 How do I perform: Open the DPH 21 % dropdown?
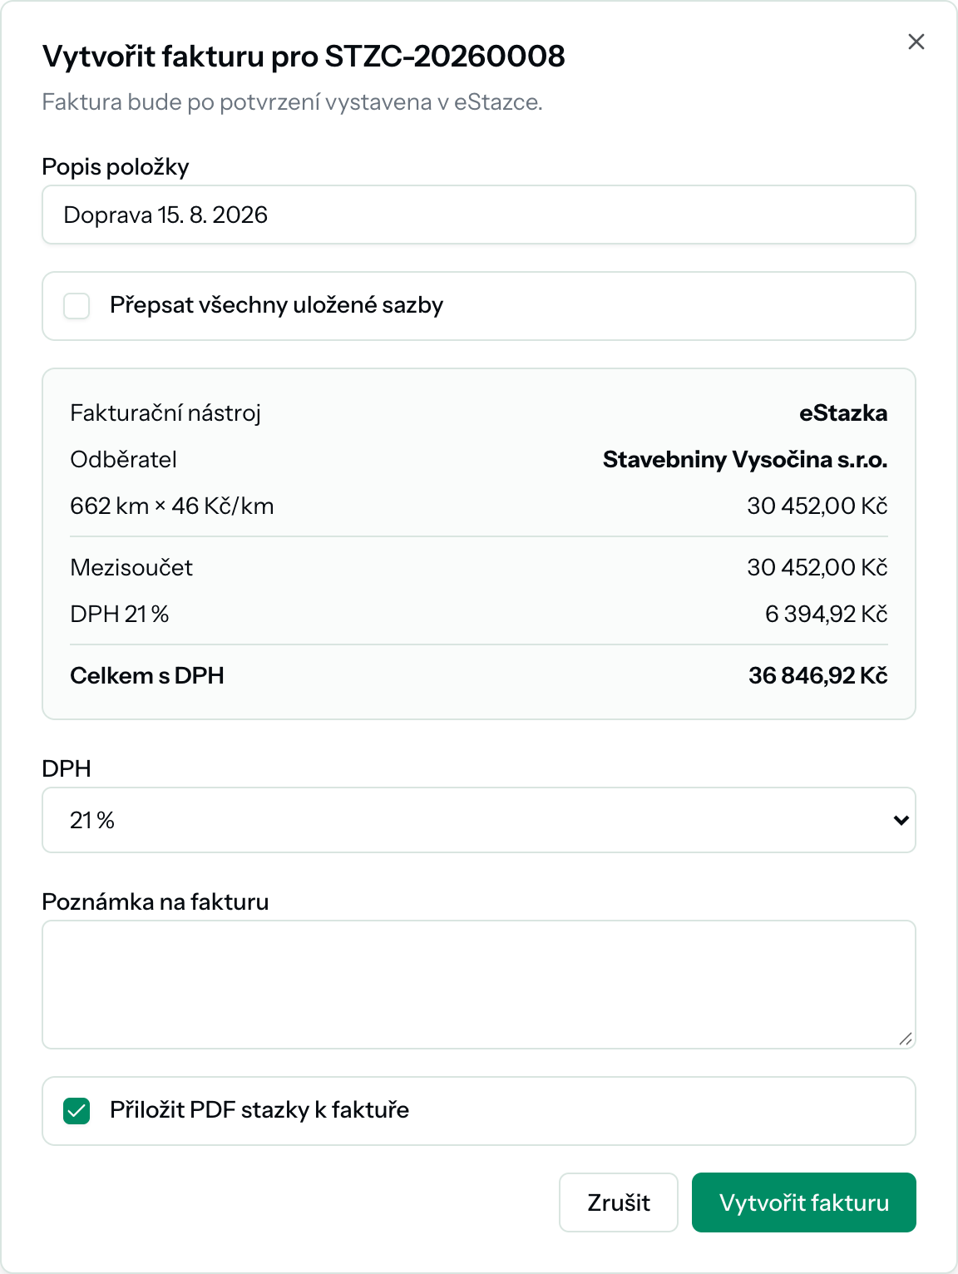point(479,820)
